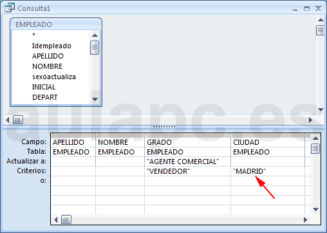The width and height of the screenshot is (327, 233).
Task: Click EMPLEADO field list scroll up arrow
Action: coord(95,35)
